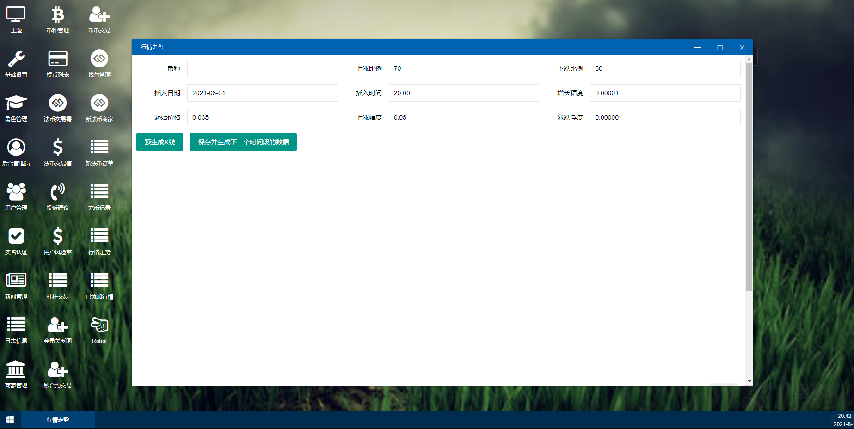The image size is (854, 429).
Task: Click the Windows start button
Action: point(10,420)
